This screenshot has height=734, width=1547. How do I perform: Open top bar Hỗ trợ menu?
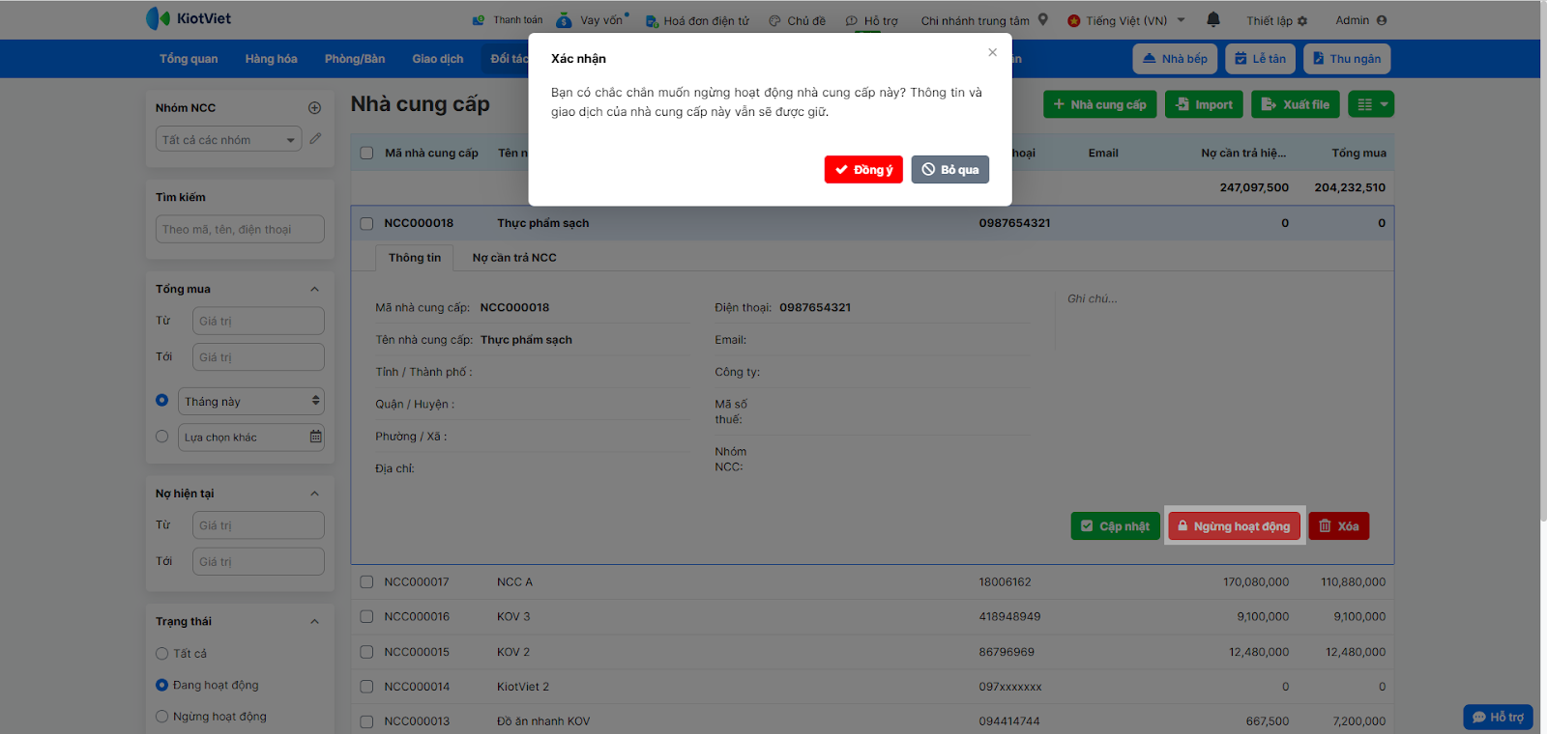tap(871, 20)
